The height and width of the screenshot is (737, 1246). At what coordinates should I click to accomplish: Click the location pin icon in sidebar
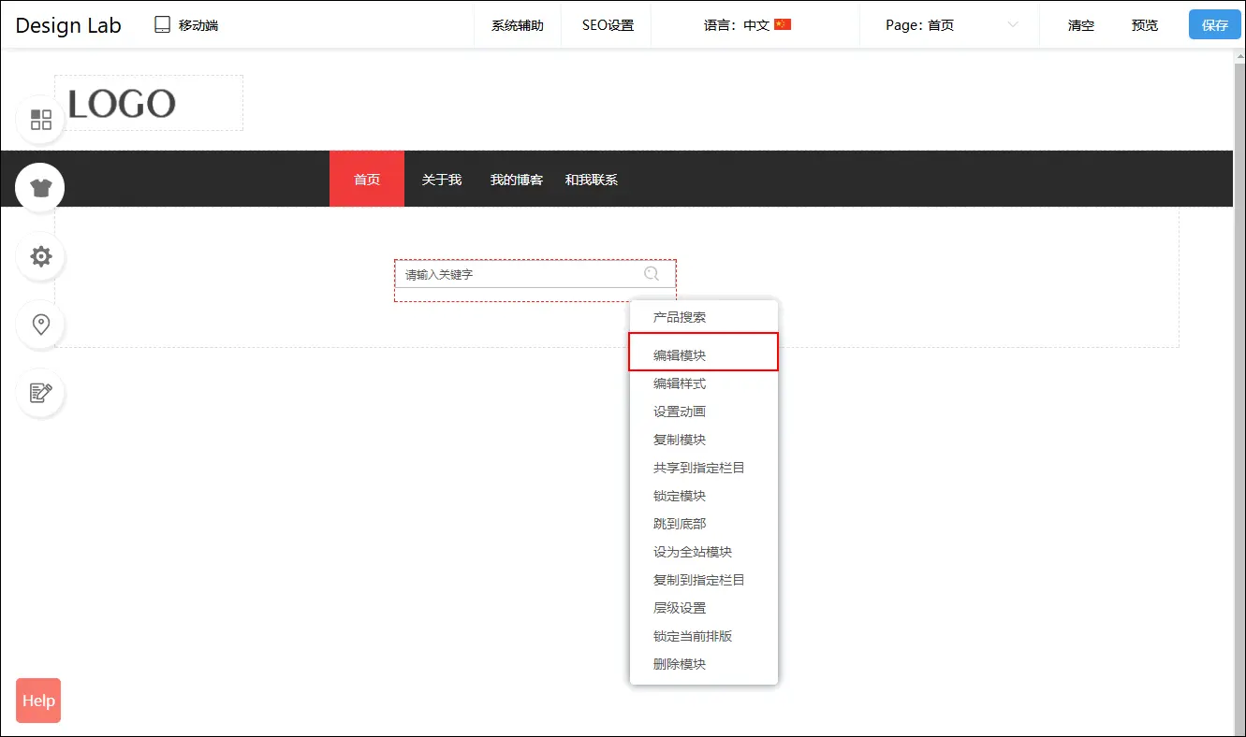tap(40, 325)
